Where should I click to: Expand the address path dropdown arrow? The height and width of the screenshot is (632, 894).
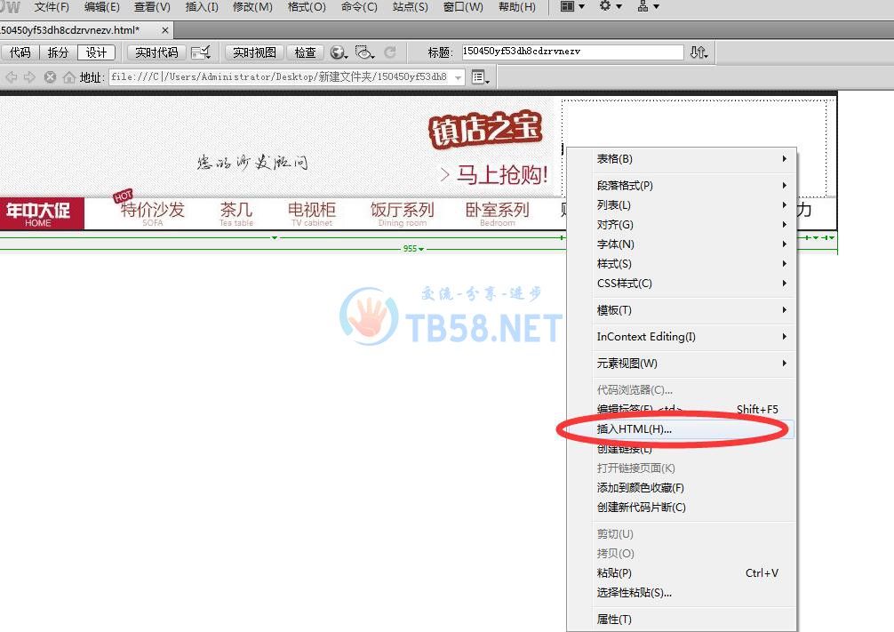coord(459,77)
